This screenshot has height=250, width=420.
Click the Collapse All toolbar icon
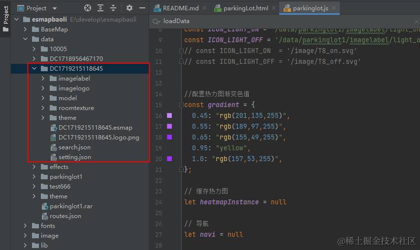[113, 8]
